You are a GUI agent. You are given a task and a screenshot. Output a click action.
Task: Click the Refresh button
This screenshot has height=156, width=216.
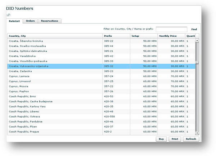(191, 139)
